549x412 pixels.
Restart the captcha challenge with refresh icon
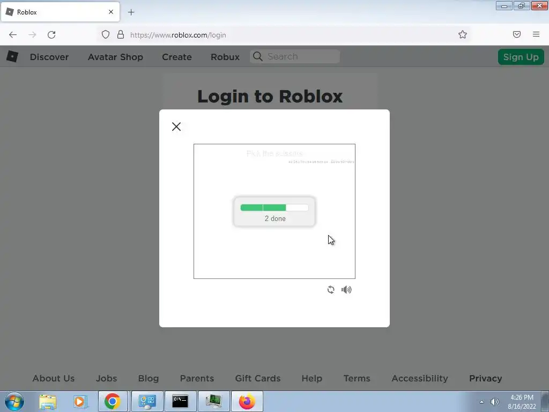(x=330, y=290)
